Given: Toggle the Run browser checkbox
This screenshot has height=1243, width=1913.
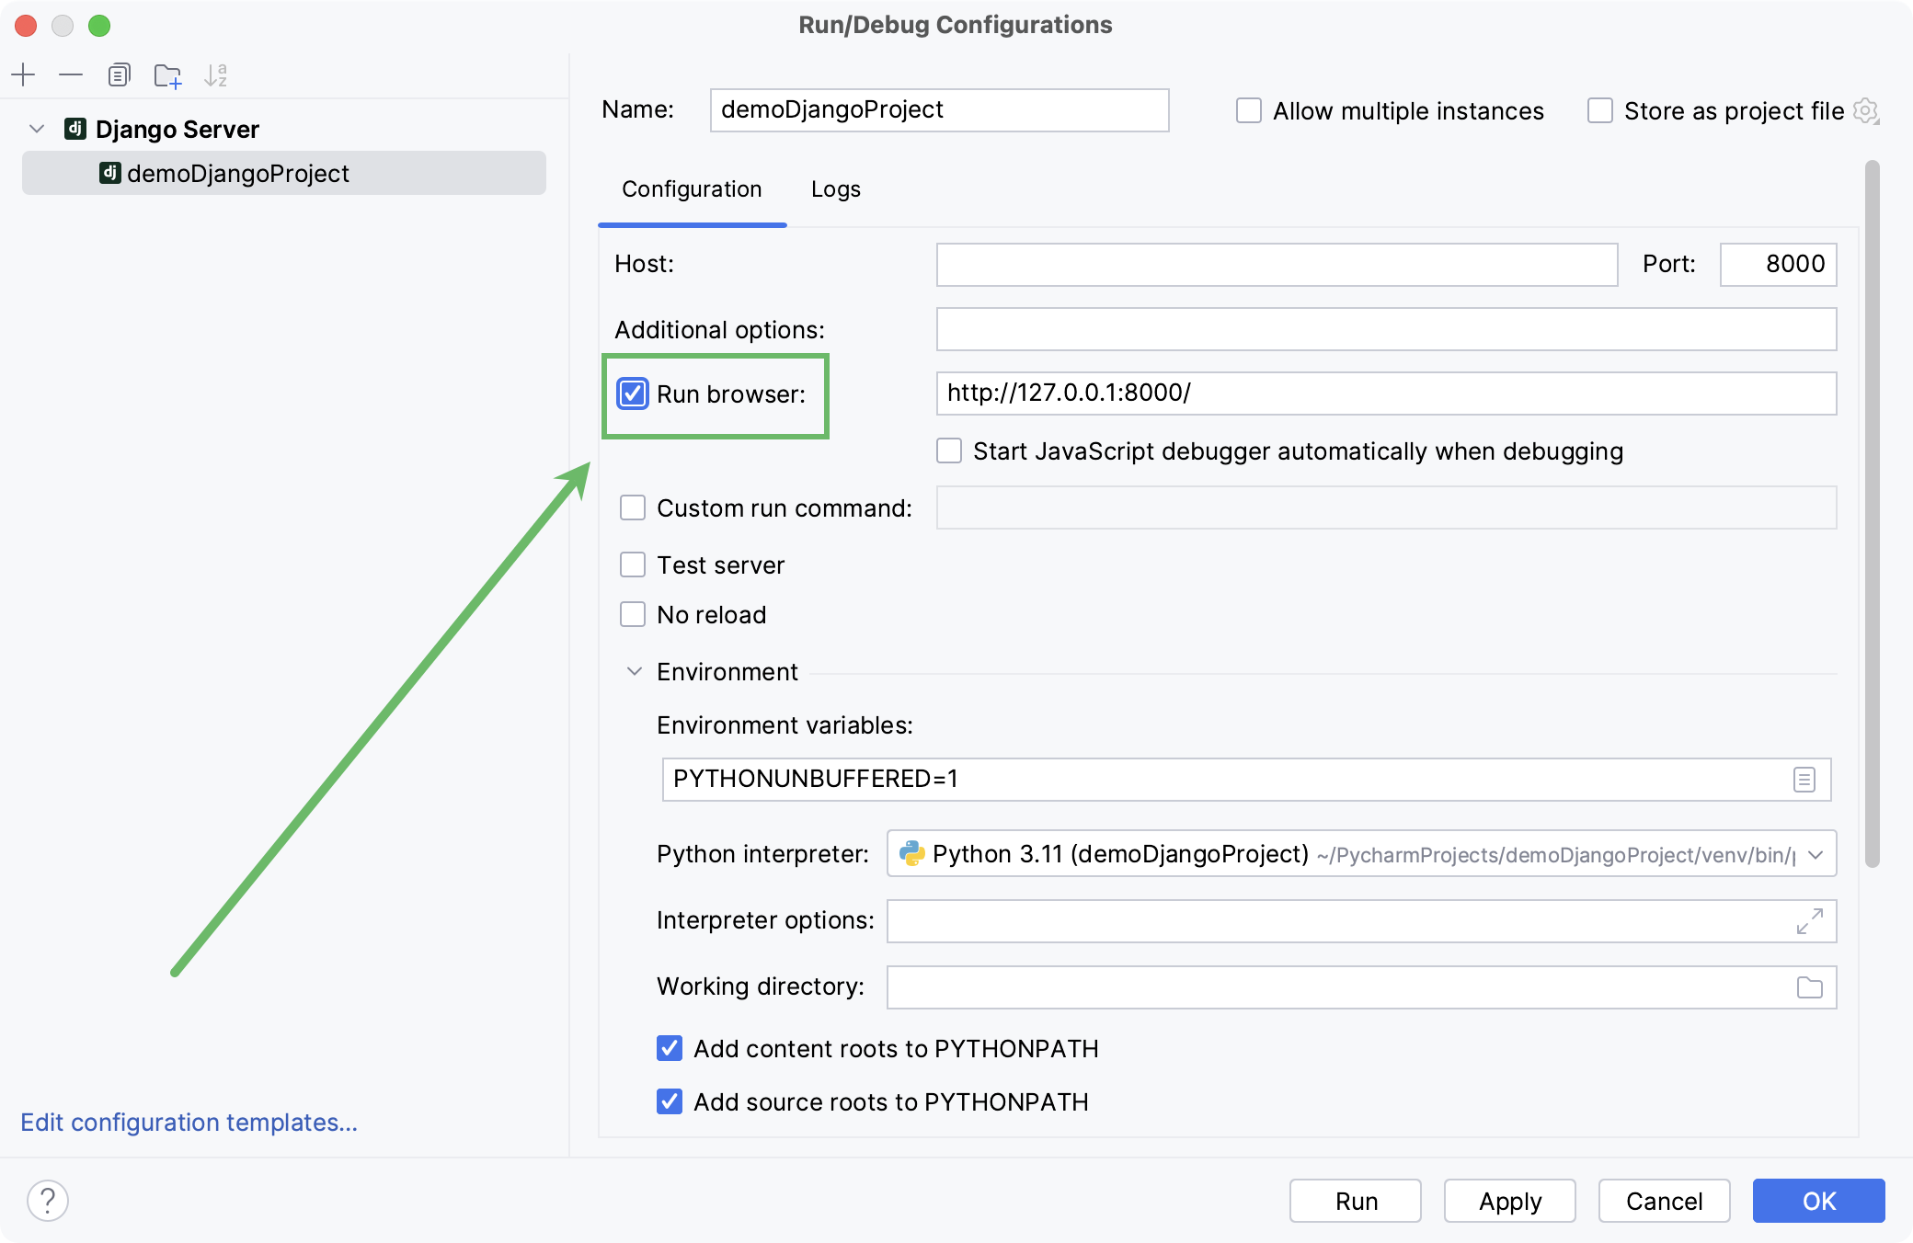Looking at the screenshot, I should (630, 394).
